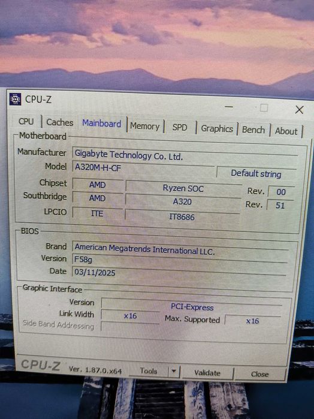This screenshot has width=314, height=419.
Task: Go to the Graphics tab
Action: [217, 129]
